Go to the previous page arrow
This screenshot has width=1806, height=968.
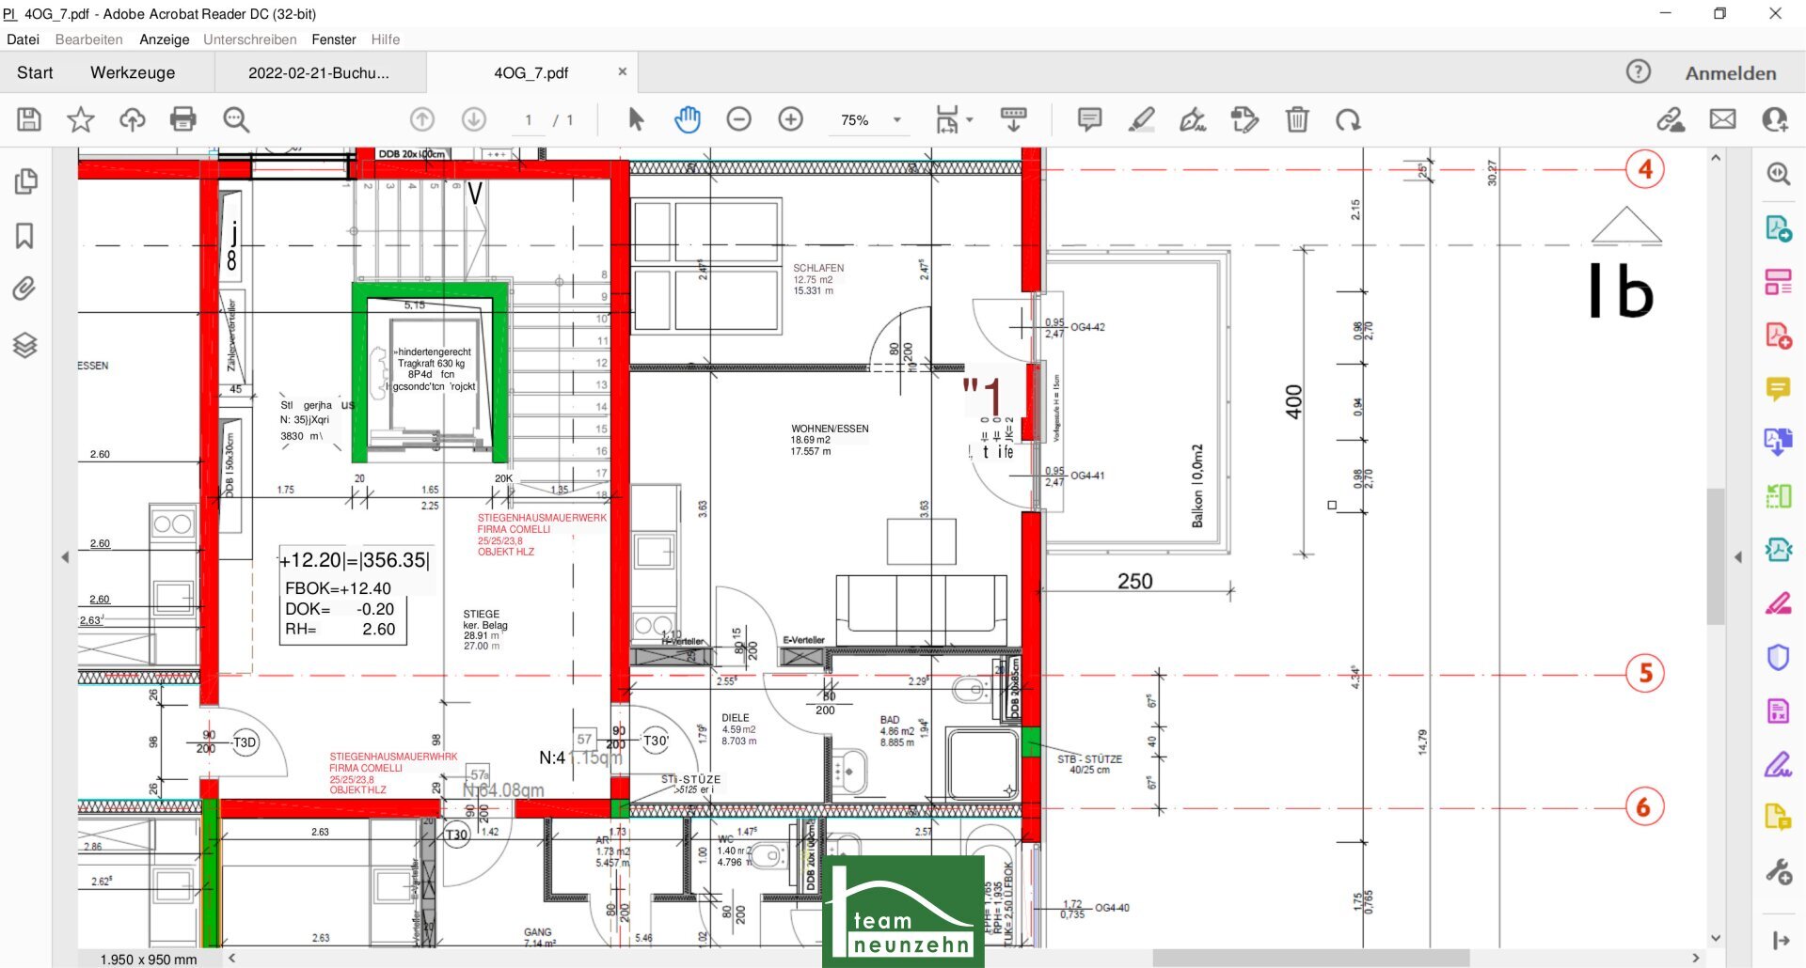coord(422,119)
